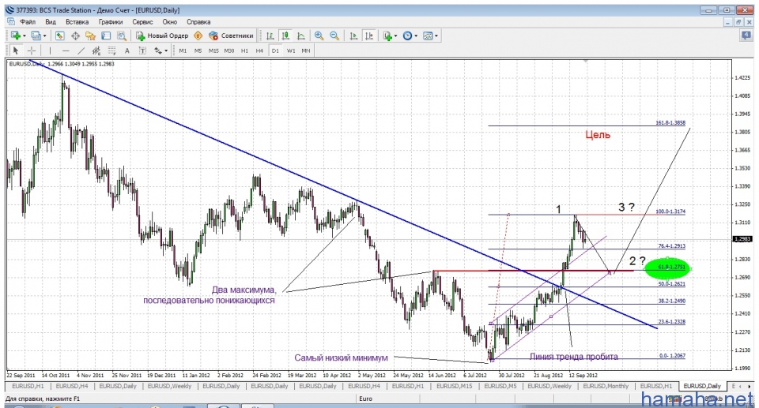Image resolution: width=759 pixels, height=408 pixels.
Task: Select the trendline drawing tool
Action: click(81, 51)
